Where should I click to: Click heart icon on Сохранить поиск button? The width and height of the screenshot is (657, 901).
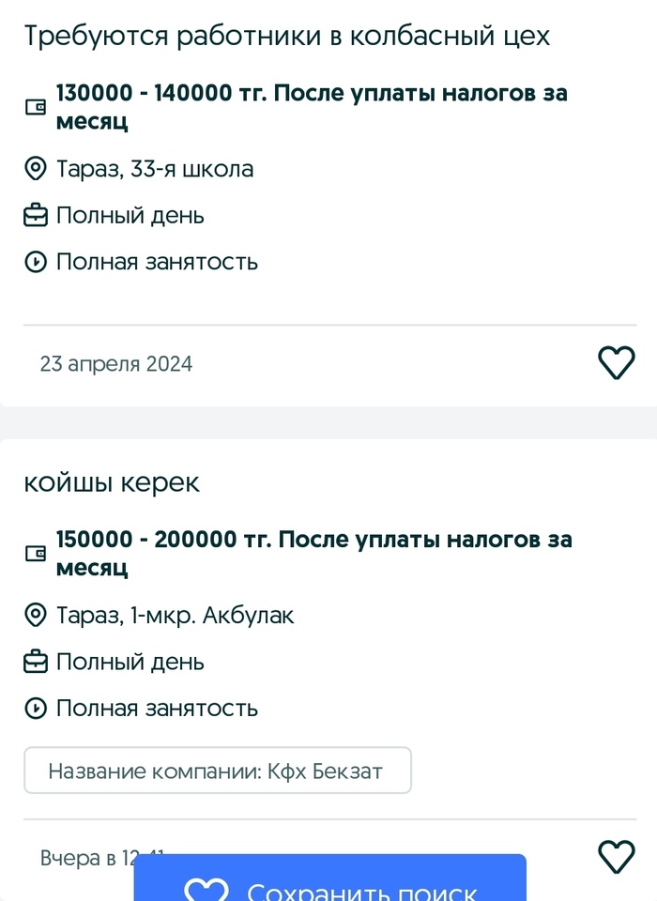pos(206,890)
